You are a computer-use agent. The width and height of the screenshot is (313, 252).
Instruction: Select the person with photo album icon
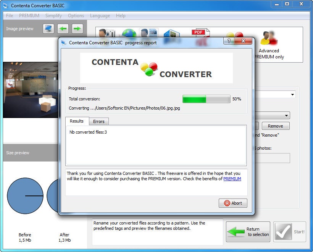(x=149, y=33)
